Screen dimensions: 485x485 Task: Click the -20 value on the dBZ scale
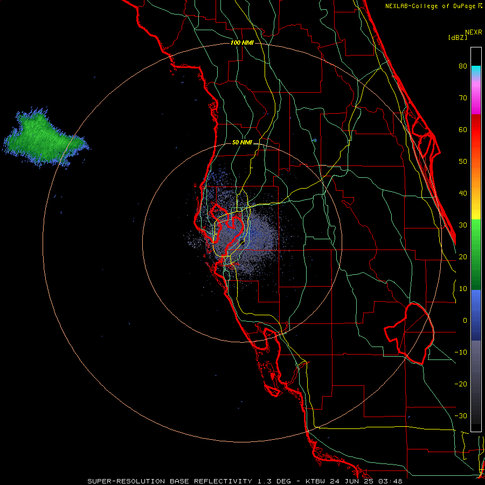click(461, 384)
